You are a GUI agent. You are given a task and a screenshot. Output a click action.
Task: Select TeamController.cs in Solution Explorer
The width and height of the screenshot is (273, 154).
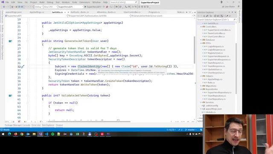216,33
